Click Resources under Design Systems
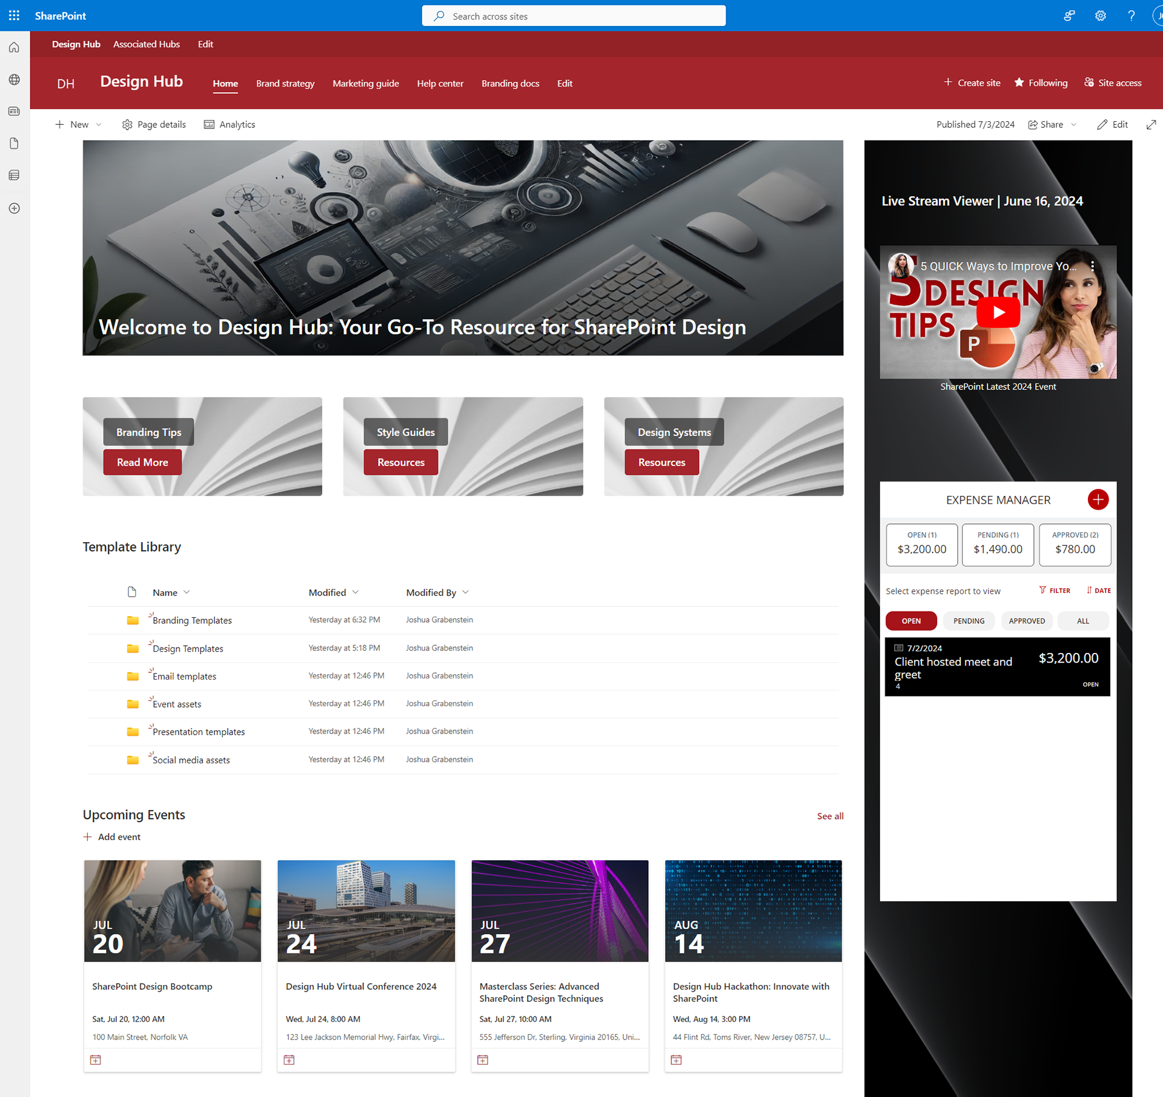Image resolution: width=1163 pixels, height=1097 pixels. click(x=661, y=462)
